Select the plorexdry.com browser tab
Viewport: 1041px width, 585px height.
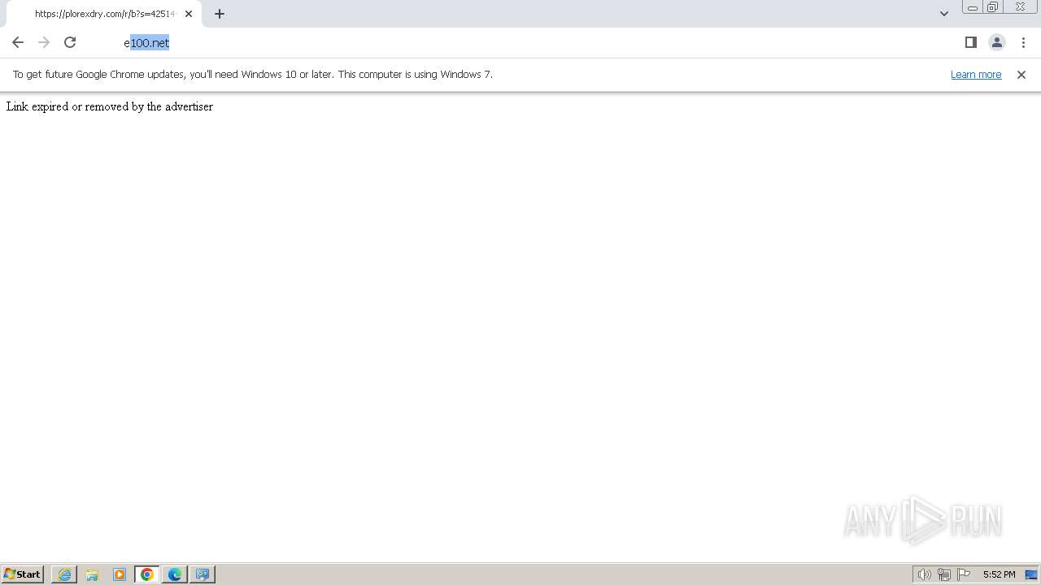pos(104,14)
